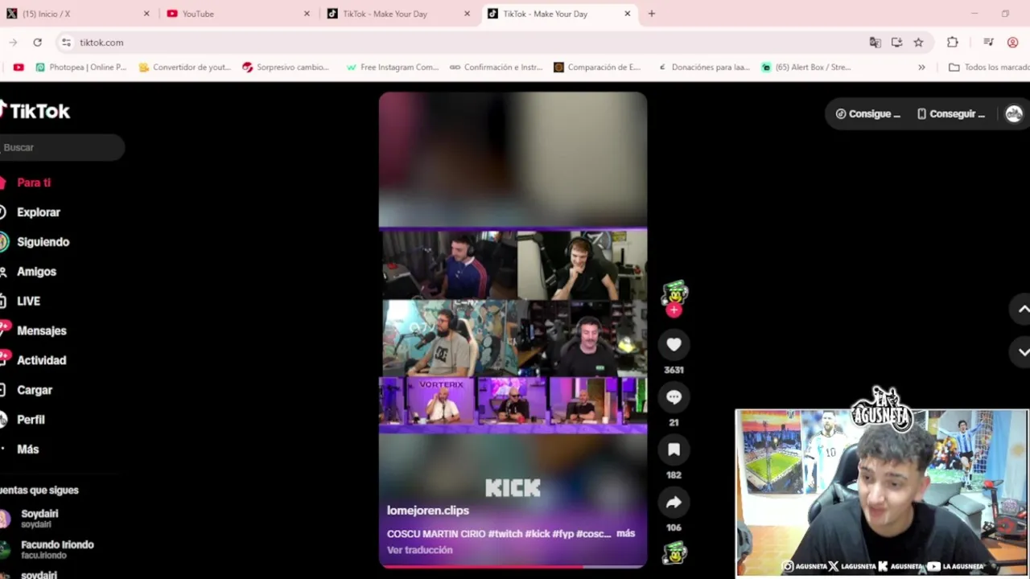Open Siguiendo in sidebar
The height and width of the screenshot is (579, 1030).
(43, 242)
